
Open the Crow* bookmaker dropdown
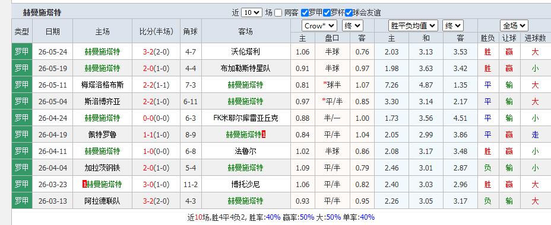(x=319, y=25)
